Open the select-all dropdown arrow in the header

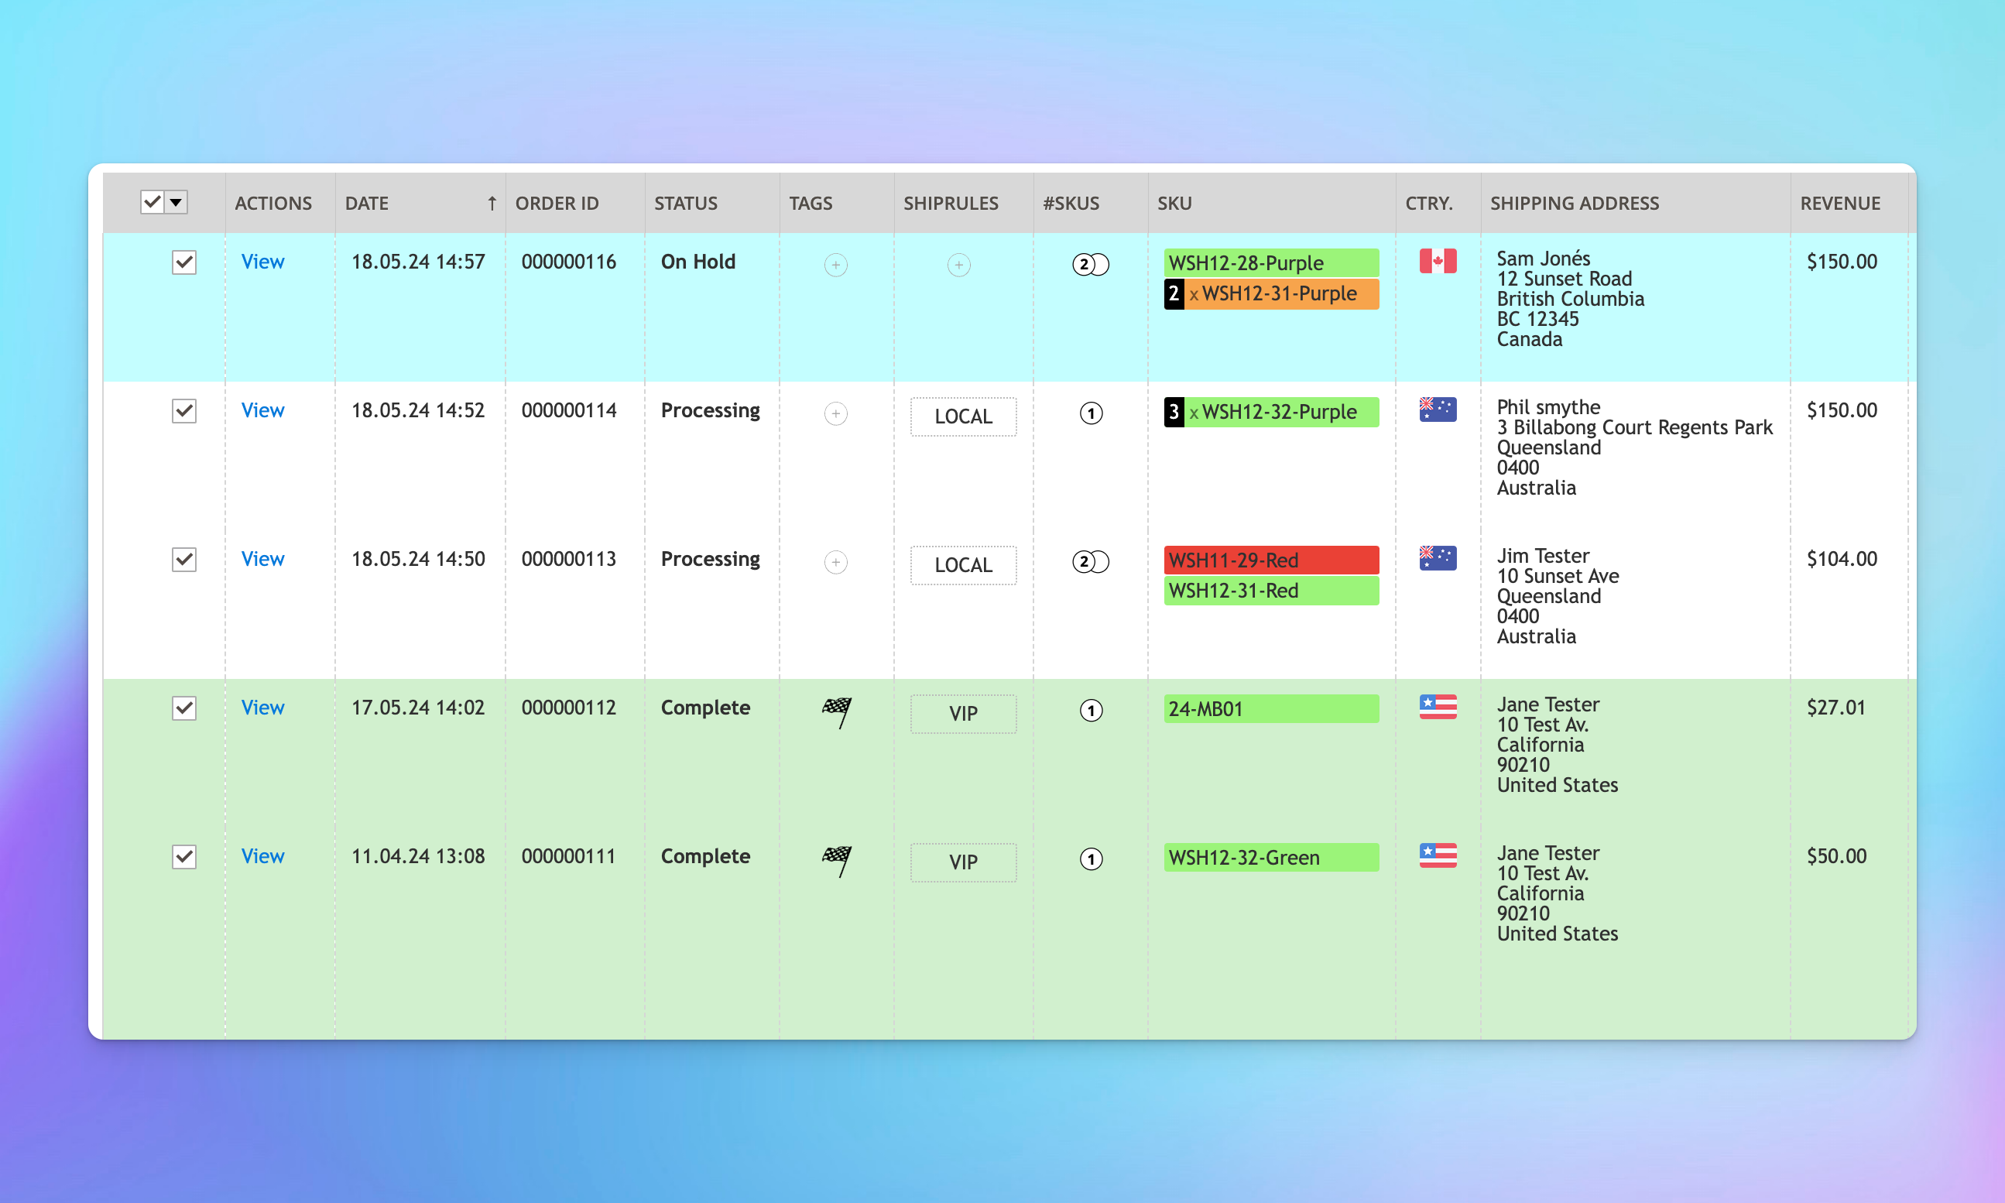[176, 202]
